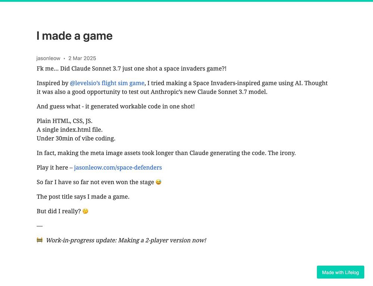Image resolution: width=373 pixels, height=286 pixels.
Task: Click the 2 Mar 2025 post date
Action: click(82, 59)
